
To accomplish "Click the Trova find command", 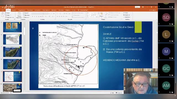I will 126,13.
